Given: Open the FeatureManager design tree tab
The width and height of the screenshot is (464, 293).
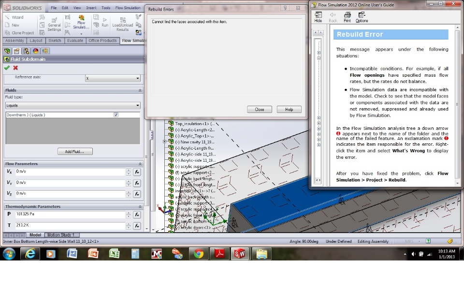Looking at the screenshot, I should pyautogui.click(x=7, y=51).
